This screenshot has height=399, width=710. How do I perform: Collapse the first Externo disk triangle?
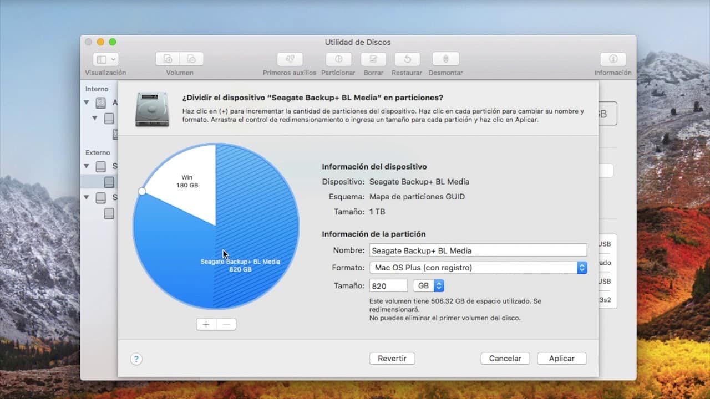87,166
